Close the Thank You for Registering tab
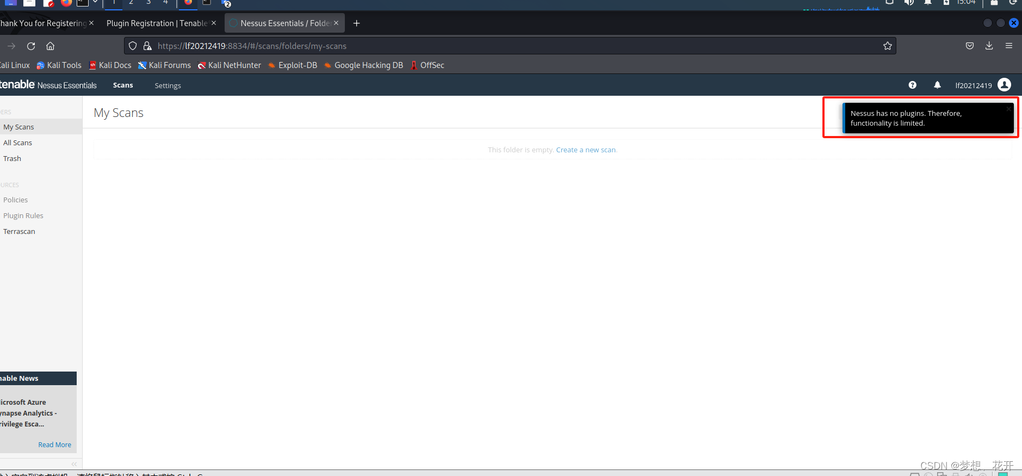This screenshot has width=1022, height=476. (91, 23)
